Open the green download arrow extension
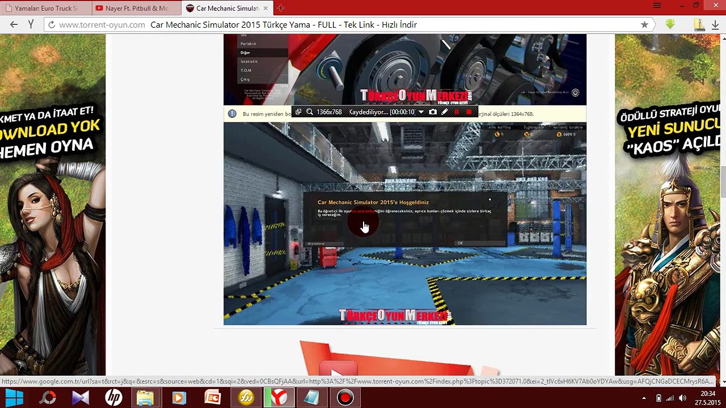Screen dimensions: 726x408 [x=670, y=24]
